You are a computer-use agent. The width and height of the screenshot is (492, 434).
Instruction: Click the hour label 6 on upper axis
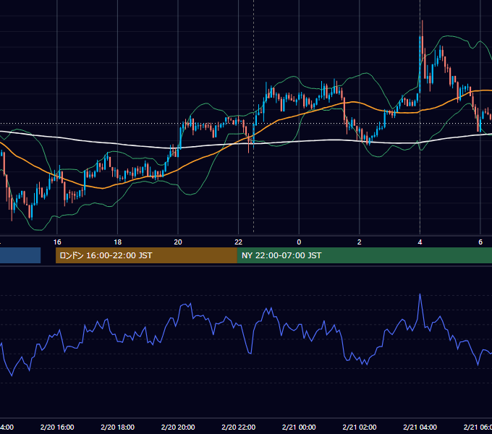tap(480, 242)
